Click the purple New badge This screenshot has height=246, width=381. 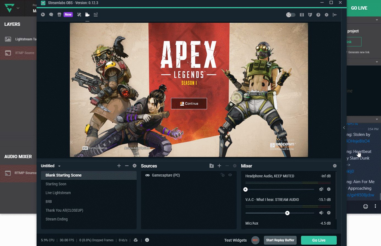[x=68, y=15]
